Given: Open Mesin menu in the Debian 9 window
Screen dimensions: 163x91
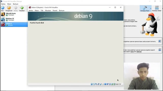Looking at the screenshot, I should tap(37, 11).
